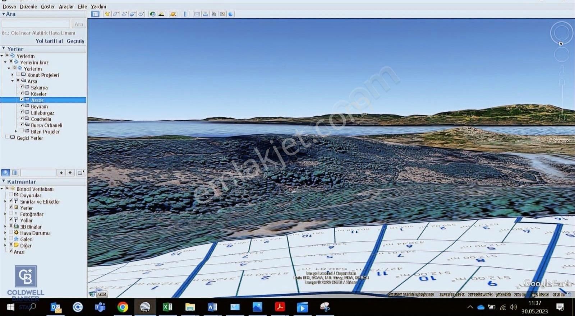Expand Sınırlar ve Etiketler layer

pyautogui.click(x=5, y=201)
